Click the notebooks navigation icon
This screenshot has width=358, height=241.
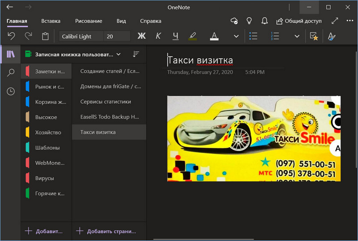click(x=11, y=55)
